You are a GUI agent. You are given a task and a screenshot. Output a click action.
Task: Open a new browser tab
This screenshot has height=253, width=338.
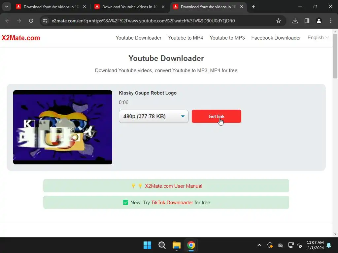click(x=253, y=7)
